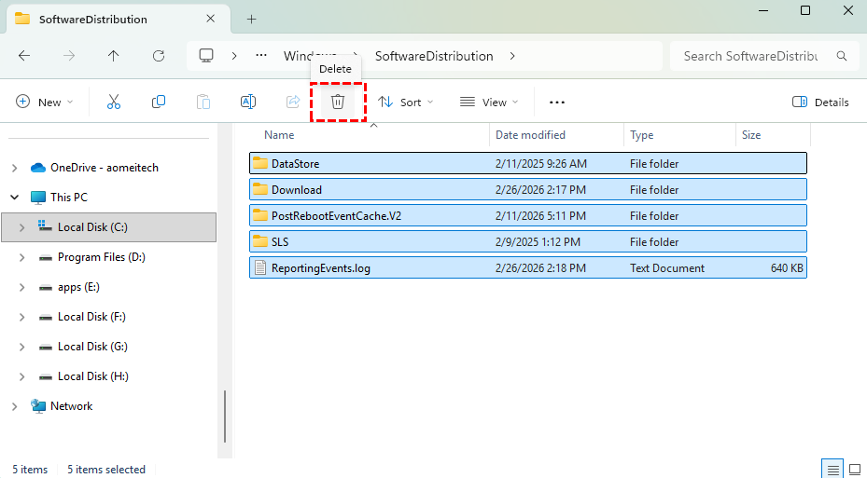Switch to details list view in status bar

pyautogui.click(x=832, y=469)
